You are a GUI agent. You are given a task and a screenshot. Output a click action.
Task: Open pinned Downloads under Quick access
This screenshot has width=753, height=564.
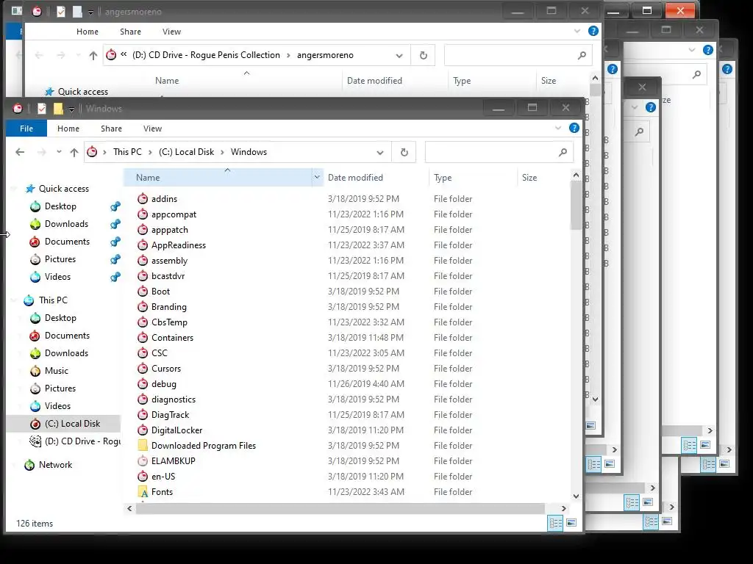tap(66, 224)
